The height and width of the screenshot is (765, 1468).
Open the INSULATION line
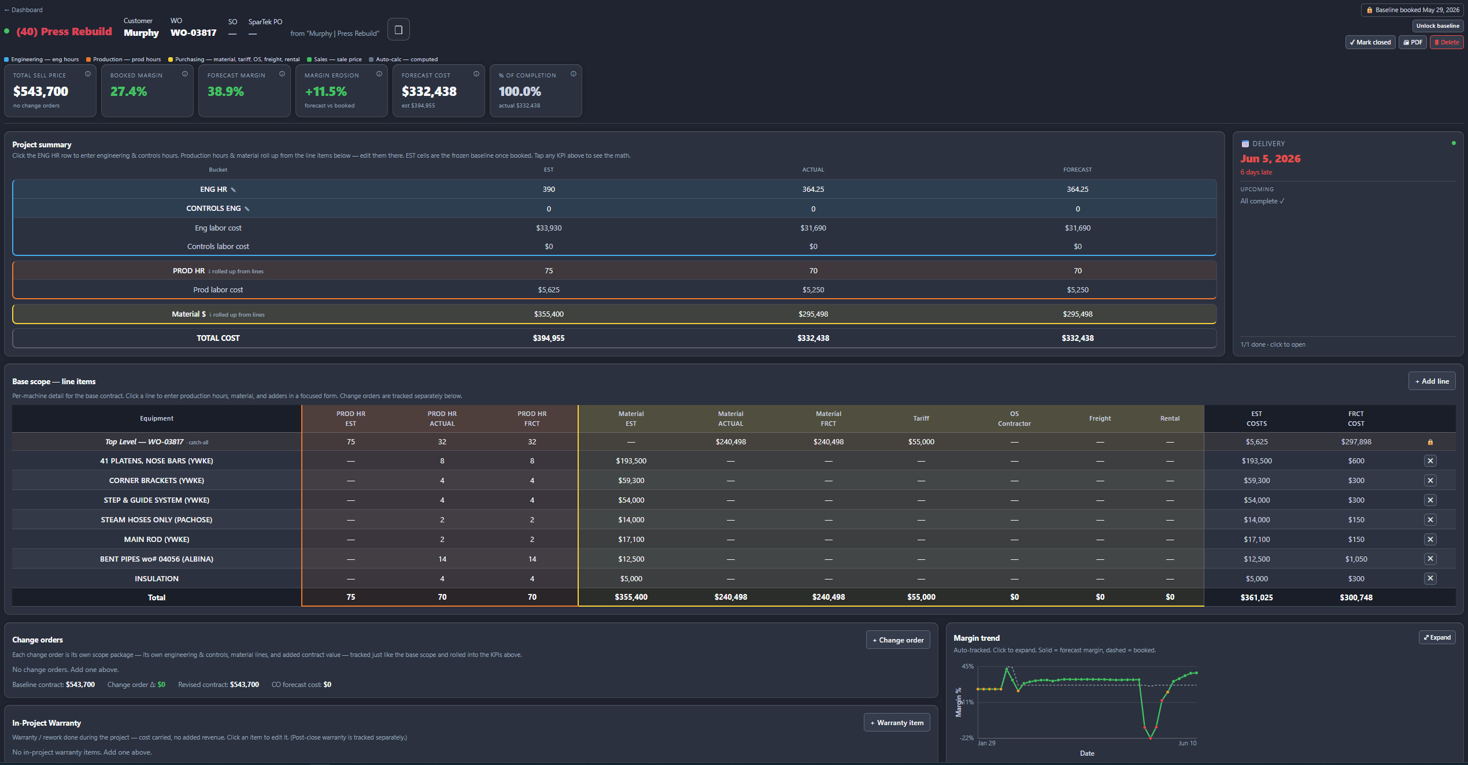157,579
